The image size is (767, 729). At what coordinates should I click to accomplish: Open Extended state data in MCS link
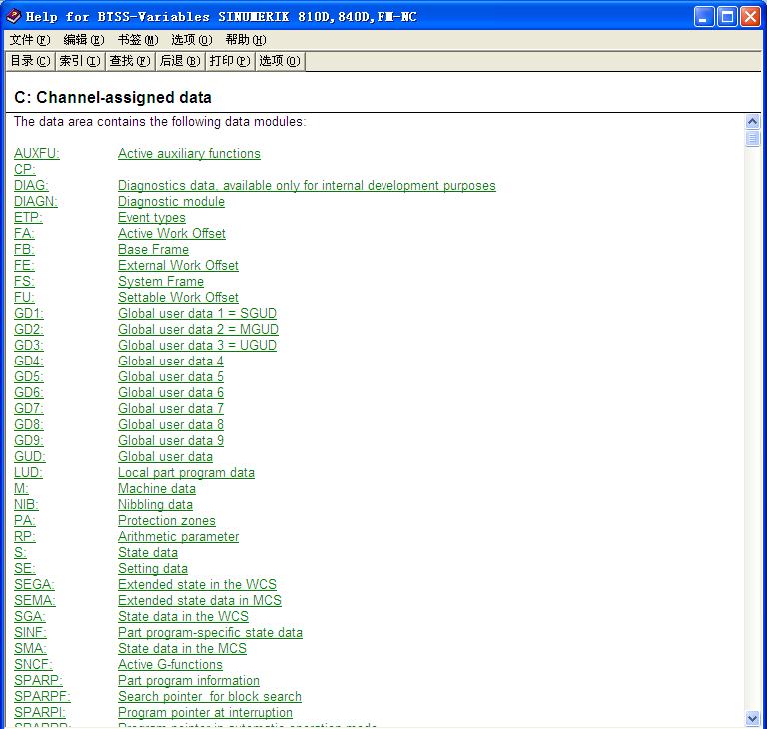200,601
